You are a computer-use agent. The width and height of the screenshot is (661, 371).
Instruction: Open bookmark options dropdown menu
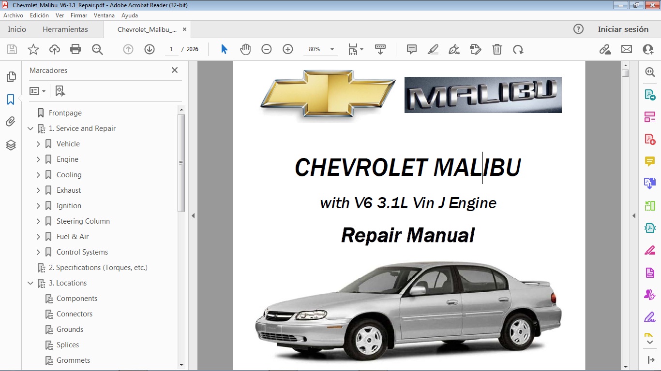37,91
